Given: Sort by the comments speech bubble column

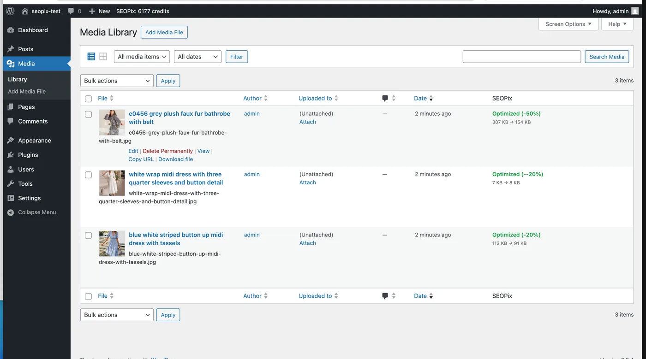Looking at the screenshot, I should [384, 98].
